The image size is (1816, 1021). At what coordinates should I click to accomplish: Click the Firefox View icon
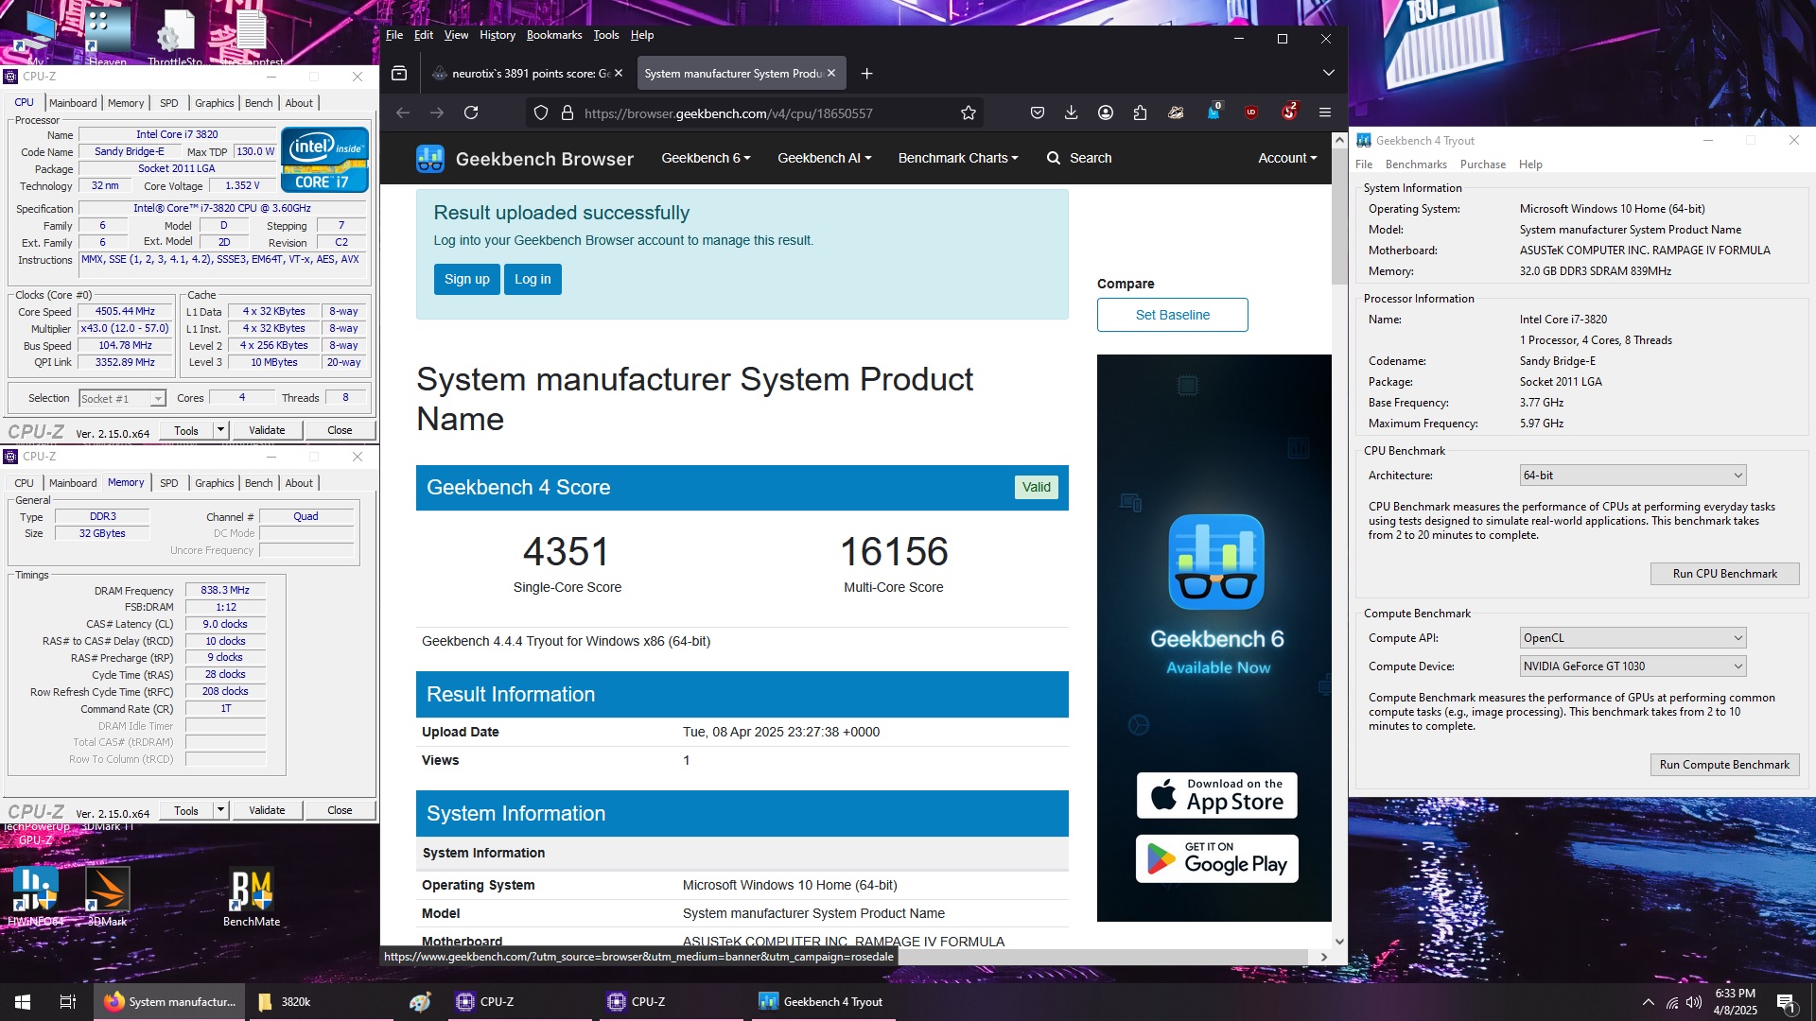pyautogui.click(x=399, y=73)
